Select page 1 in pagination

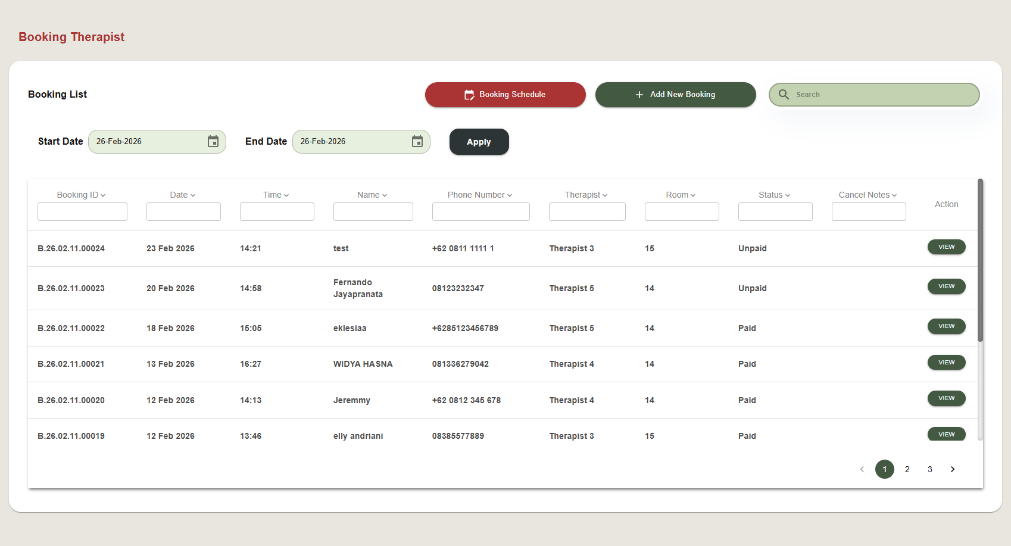[885, 469]
